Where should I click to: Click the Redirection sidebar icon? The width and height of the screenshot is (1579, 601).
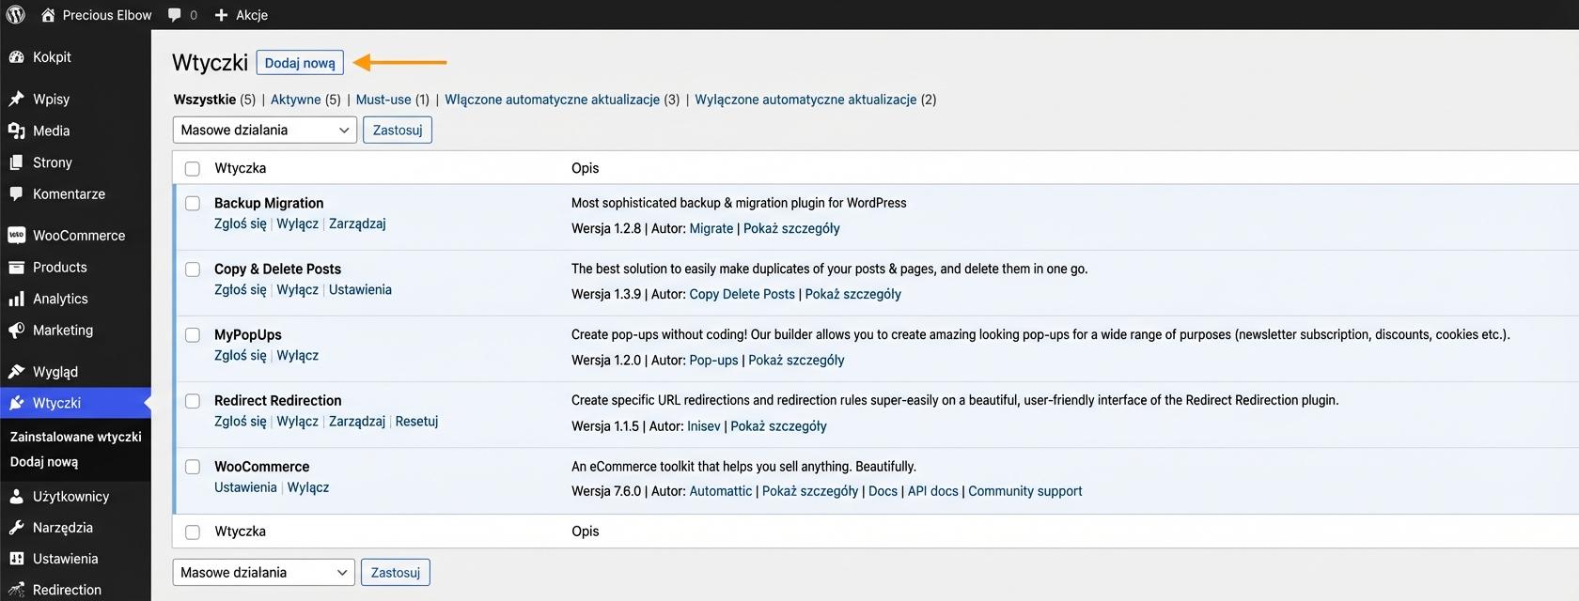16,590
